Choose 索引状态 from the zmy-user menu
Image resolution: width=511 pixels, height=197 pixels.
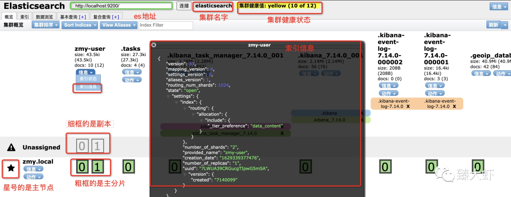88,79
